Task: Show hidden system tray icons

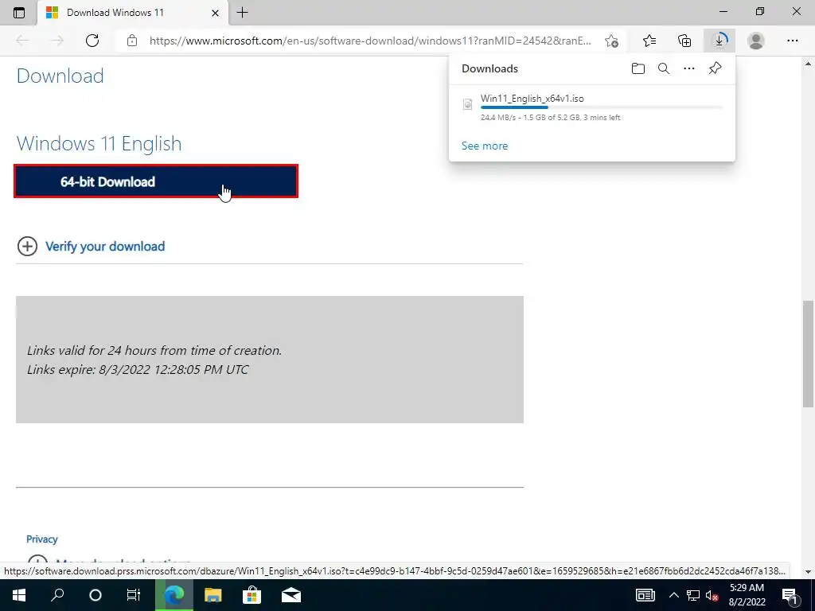Action: 673,595
